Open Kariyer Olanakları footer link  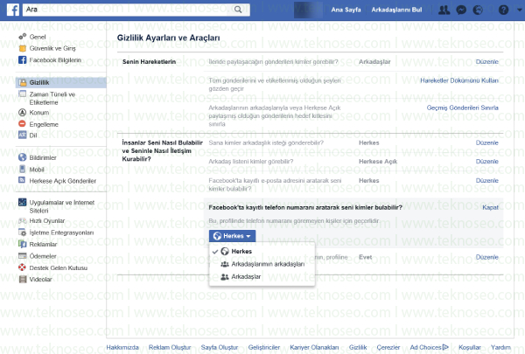314,347
